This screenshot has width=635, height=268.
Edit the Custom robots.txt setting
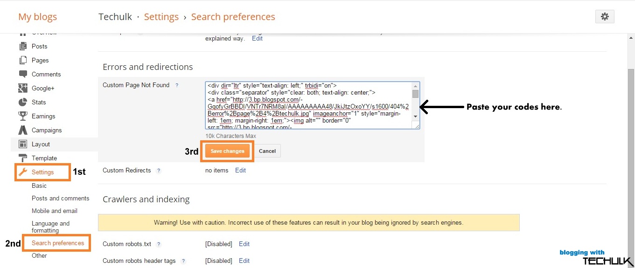coord(244,244)
